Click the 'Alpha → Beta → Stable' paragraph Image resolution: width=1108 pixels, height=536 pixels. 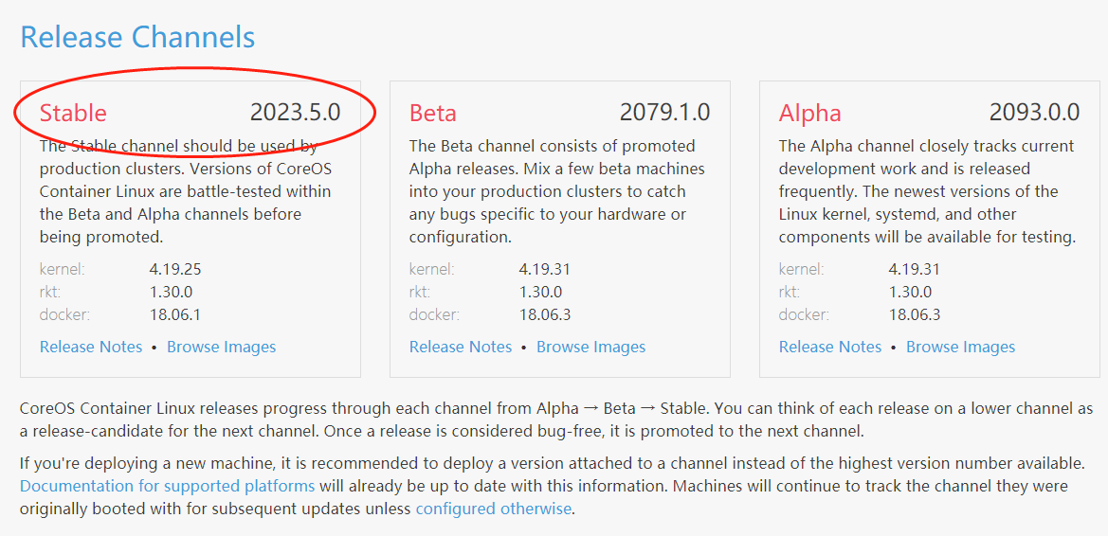click(x=556, y=419)
